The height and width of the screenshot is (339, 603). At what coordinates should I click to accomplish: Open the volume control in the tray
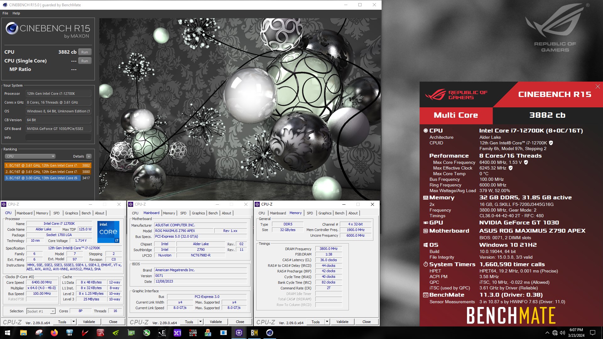click(562, 333)
